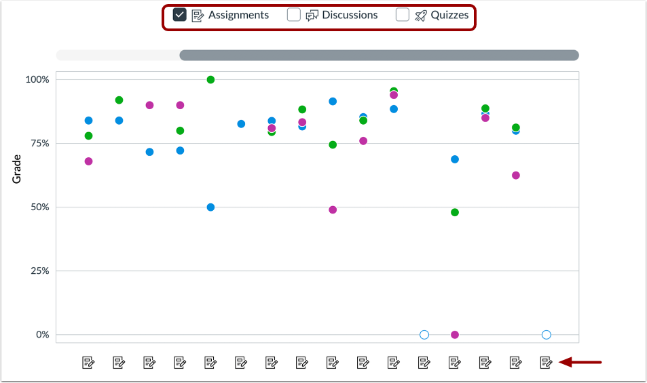
Task: Enable the Discussions checkbox
Action: [294, 15]
